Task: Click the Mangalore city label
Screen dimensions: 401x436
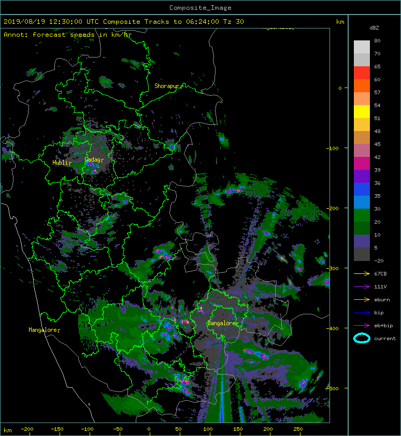Action: click(x=42, y=330)
